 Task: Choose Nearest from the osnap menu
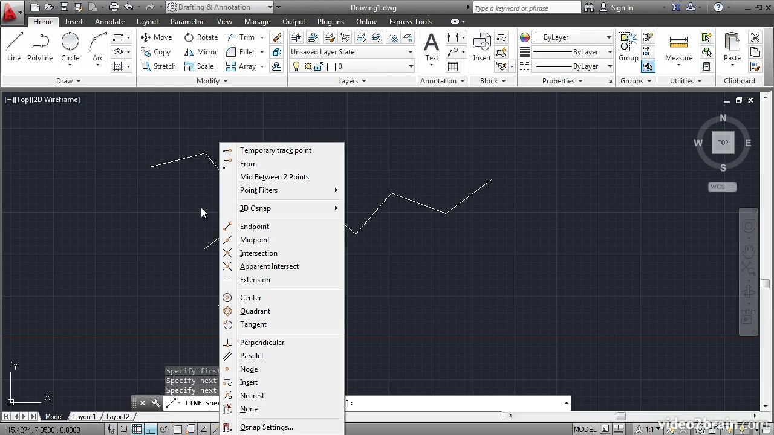click(282, 396)
